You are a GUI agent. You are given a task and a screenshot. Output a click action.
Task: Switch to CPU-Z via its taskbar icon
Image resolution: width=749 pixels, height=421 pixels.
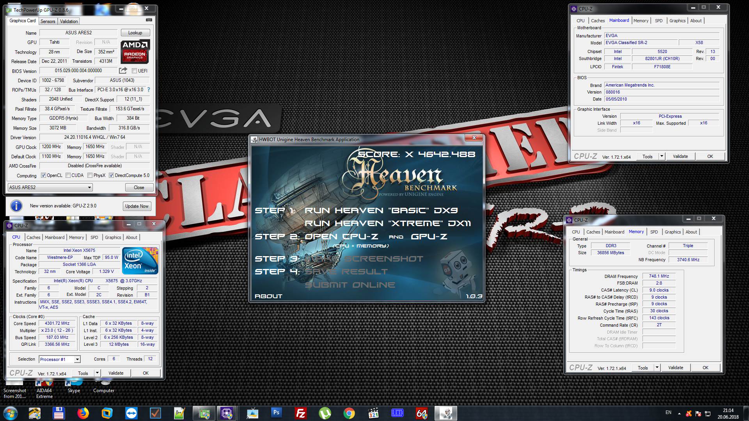227,413
